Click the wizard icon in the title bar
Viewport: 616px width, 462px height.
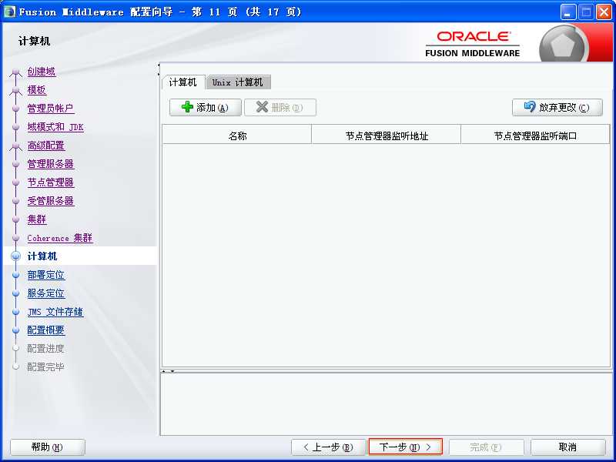click(9, 12)
